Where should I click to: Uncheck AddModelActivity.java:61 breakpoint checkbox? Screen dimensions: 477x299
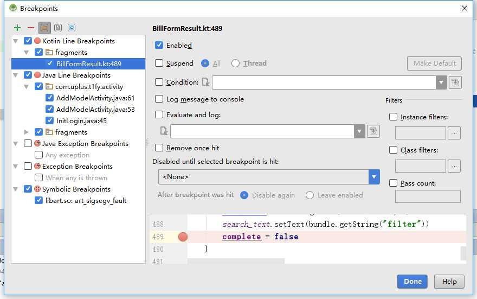[x=49, y=98]
